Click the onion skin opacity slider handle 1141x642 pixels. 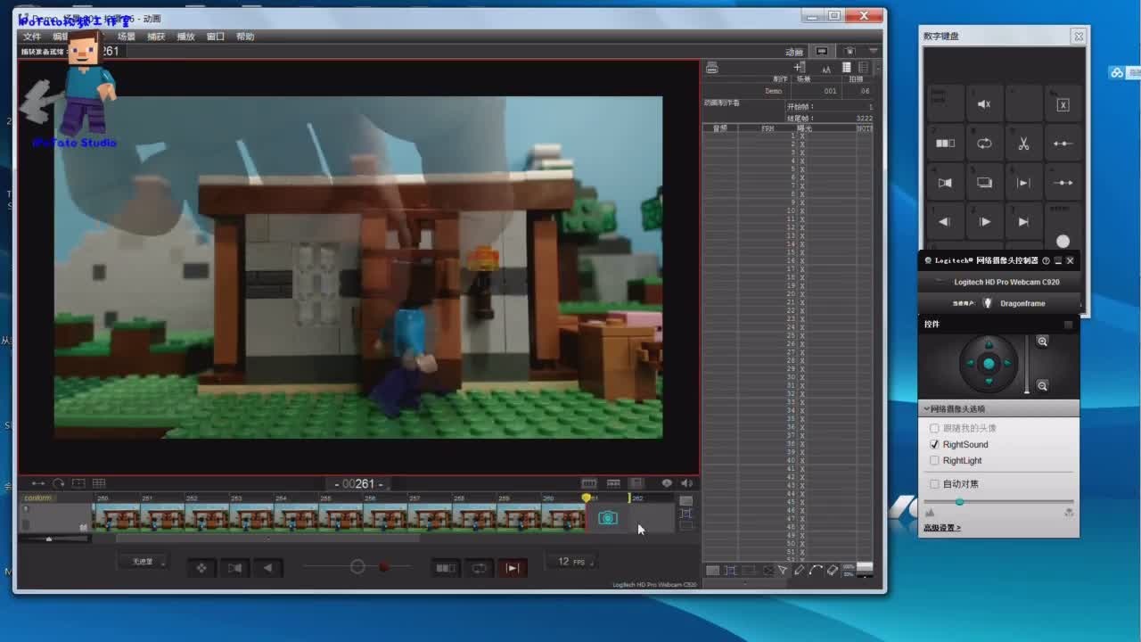(x=357, y=566)
